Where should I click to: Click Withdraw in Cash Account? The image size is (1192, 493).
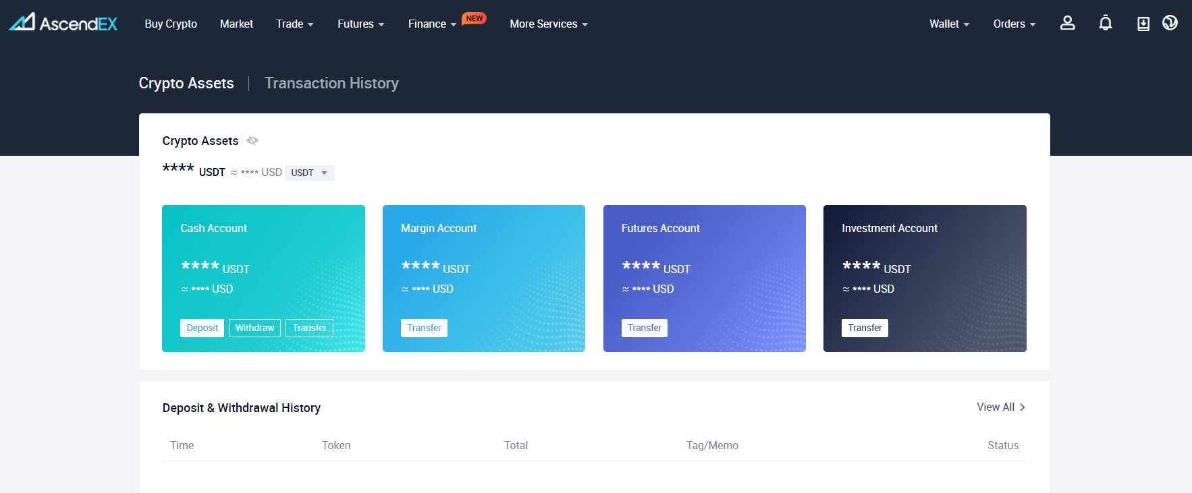(254, 328)
